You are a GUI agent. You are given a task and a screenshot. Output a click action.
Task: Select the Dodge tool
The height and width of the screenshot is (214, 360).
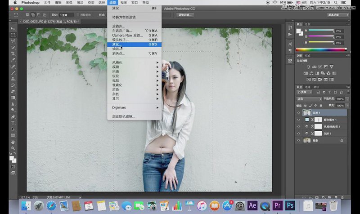pyautogui.click(x=13, y=110)
